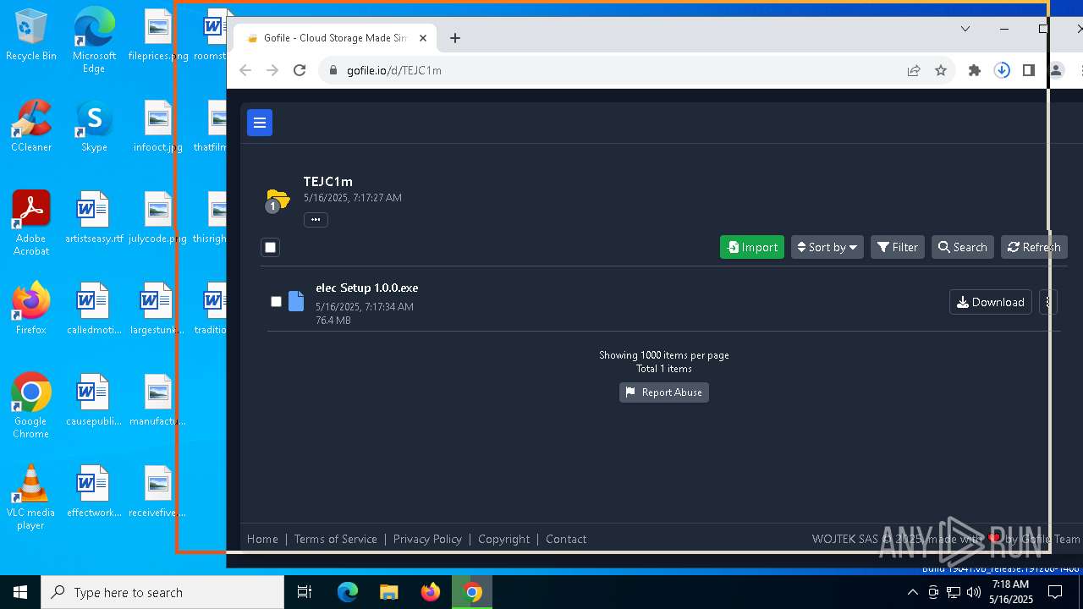This screenshot has width=1083, height=609.
Task: Select the Gofile browser tab
Action: [x=334, y=38]
